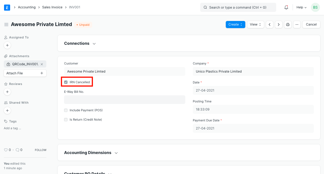
Task: Check Is Return (Credit Note)
Action: (x=66, y=120)
